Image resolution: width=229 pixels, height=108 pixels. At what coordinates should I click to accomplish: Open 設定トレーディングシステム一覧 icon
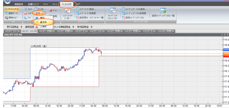coord(163,13)
